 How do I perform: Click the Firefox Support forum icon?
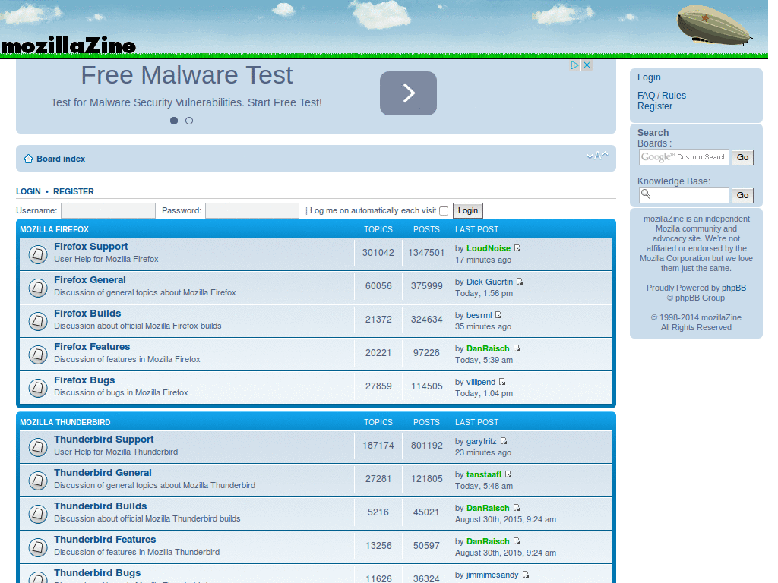38,254
